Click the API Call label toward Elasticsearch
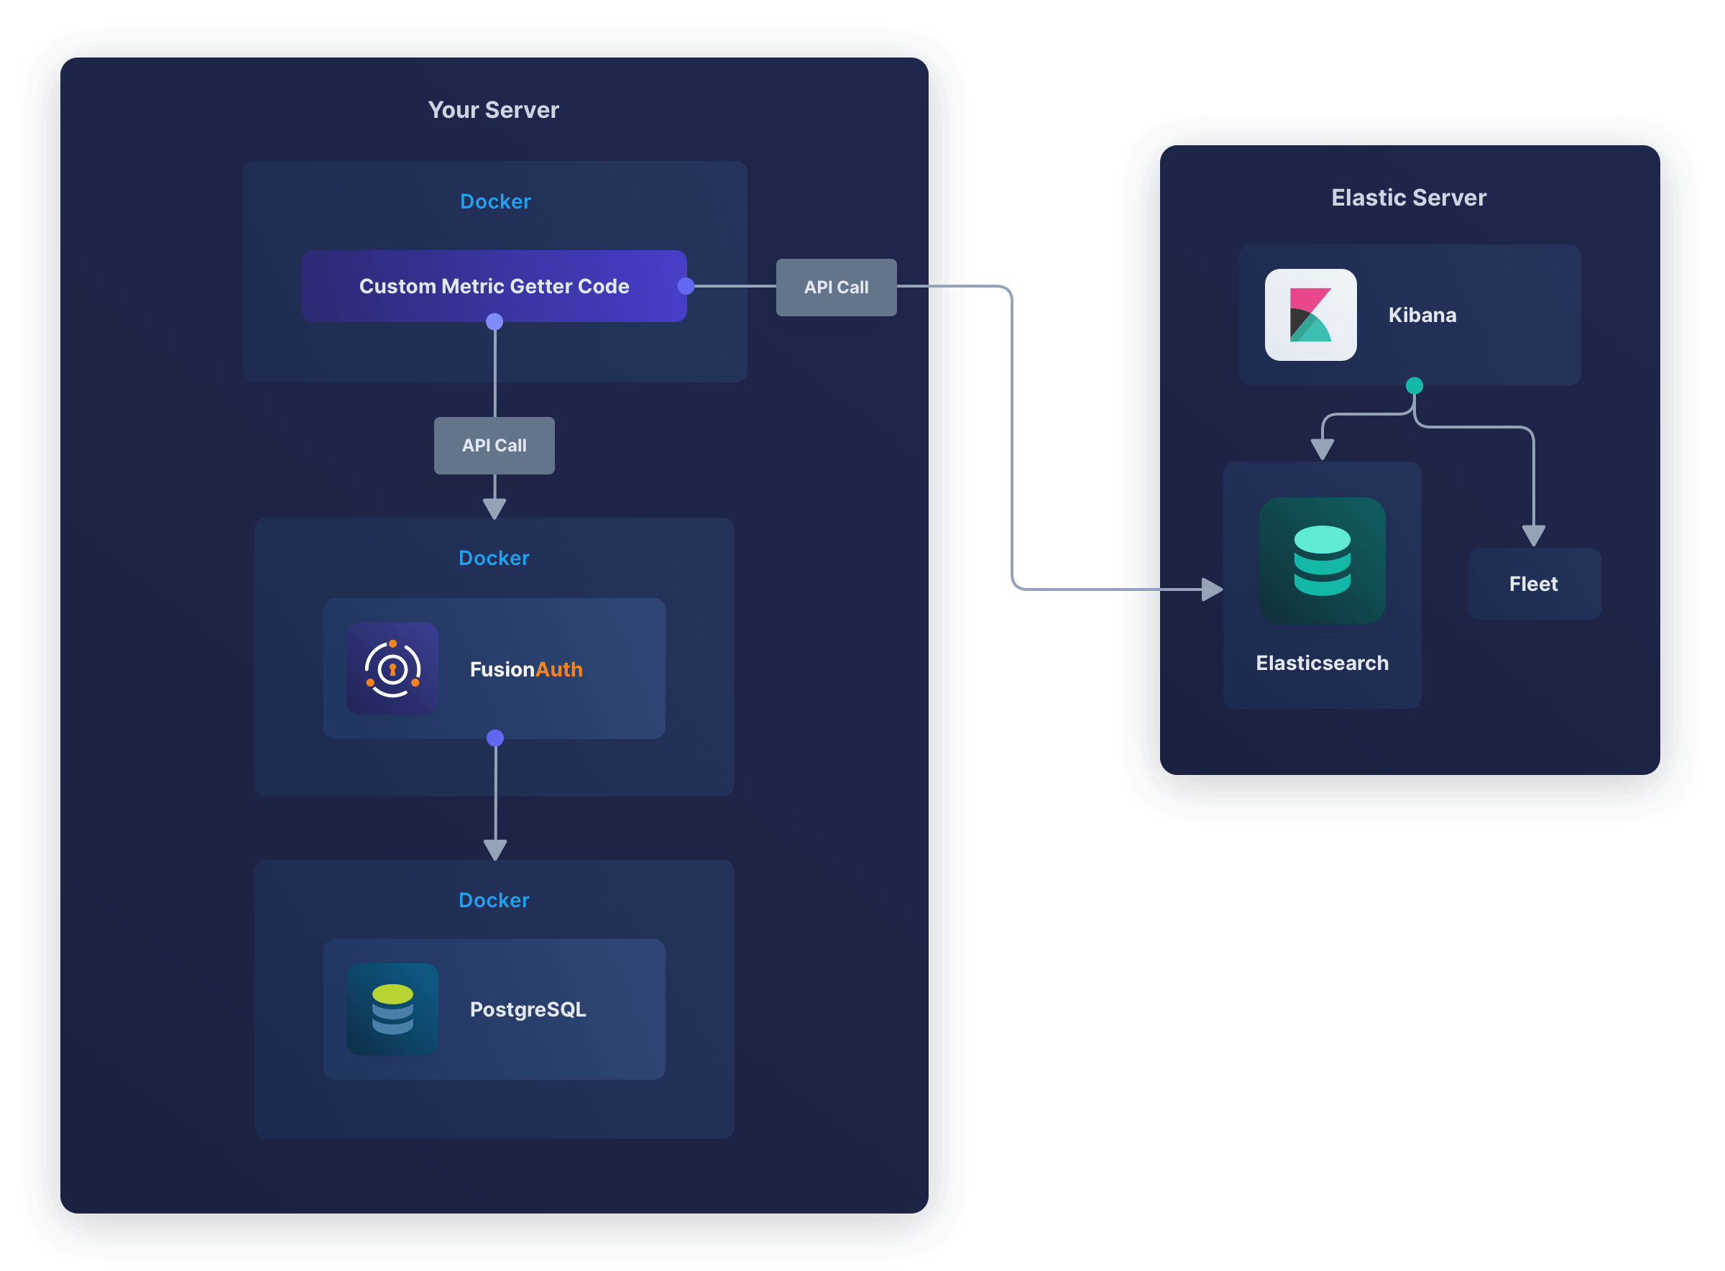Screen dimensions: 1725x1271 coord(836,287)
